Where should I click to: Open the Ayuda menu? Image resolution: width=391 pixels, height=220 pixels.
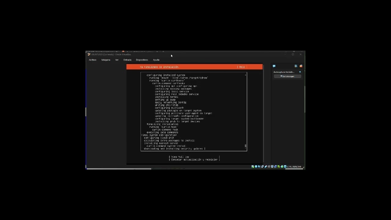click(x=156, y=60)
